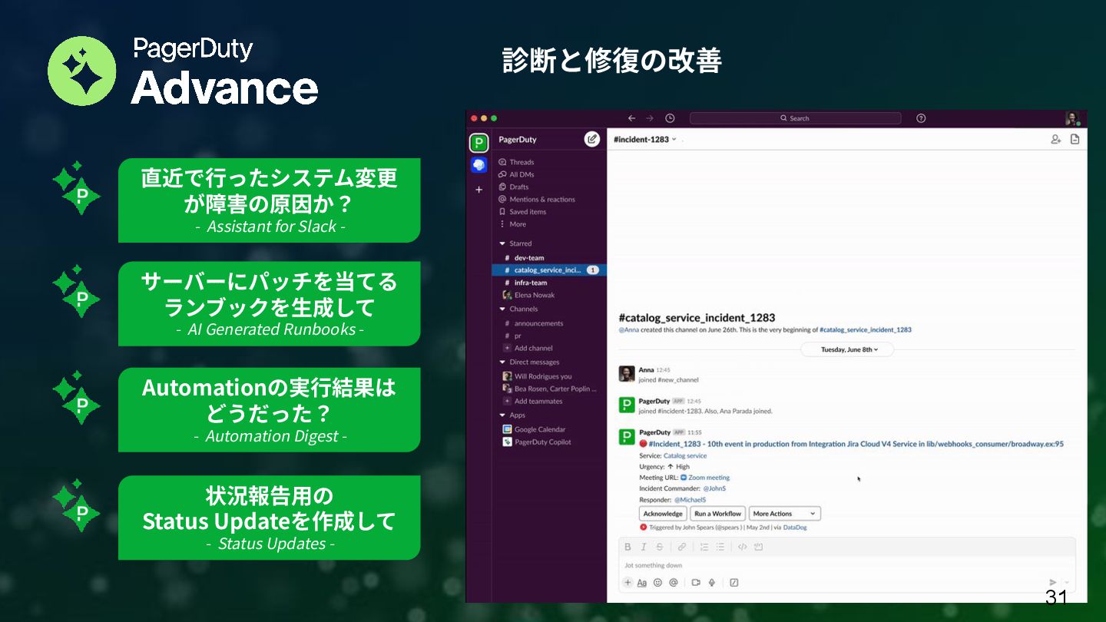
Task: Open the emoji picker in composer
Action: [657, 583]
